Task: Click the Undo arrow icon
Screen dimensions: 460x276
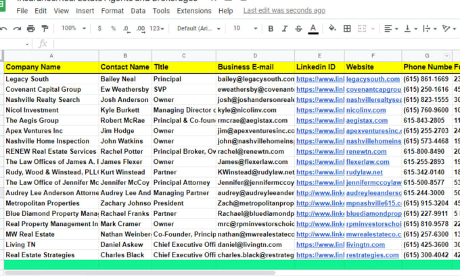Action: point(3,29)
